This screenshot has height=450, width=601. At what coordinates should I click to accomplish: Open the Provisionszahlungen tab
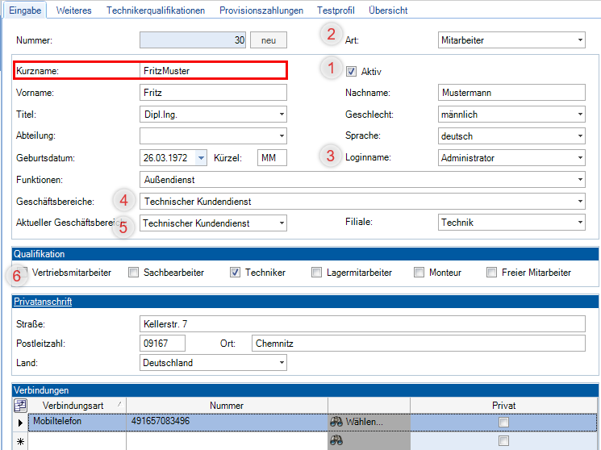click(x=263, y=10)
